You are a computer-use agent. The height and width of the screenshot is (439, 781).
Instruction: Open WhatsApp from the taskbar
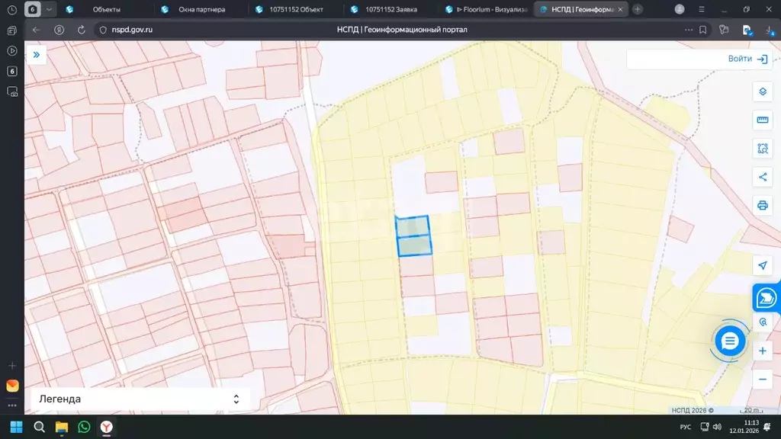pos(84,427)
